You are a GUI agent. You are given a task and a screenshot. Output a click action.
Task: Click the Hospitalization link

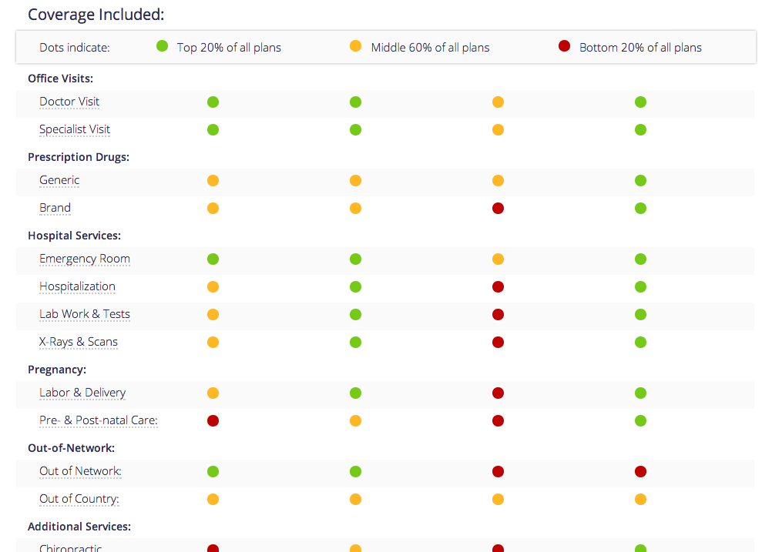point(77,286)
